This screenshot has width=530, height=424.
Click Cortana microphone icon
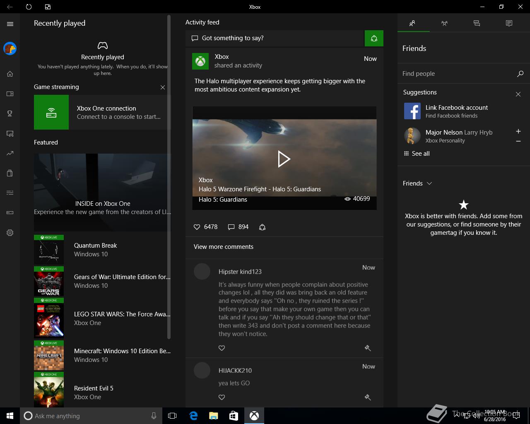click(x=154, y=416)
